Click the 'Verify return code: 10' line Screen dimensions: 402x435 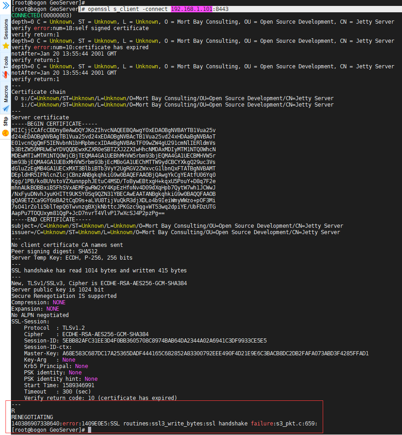click(100, 398)
